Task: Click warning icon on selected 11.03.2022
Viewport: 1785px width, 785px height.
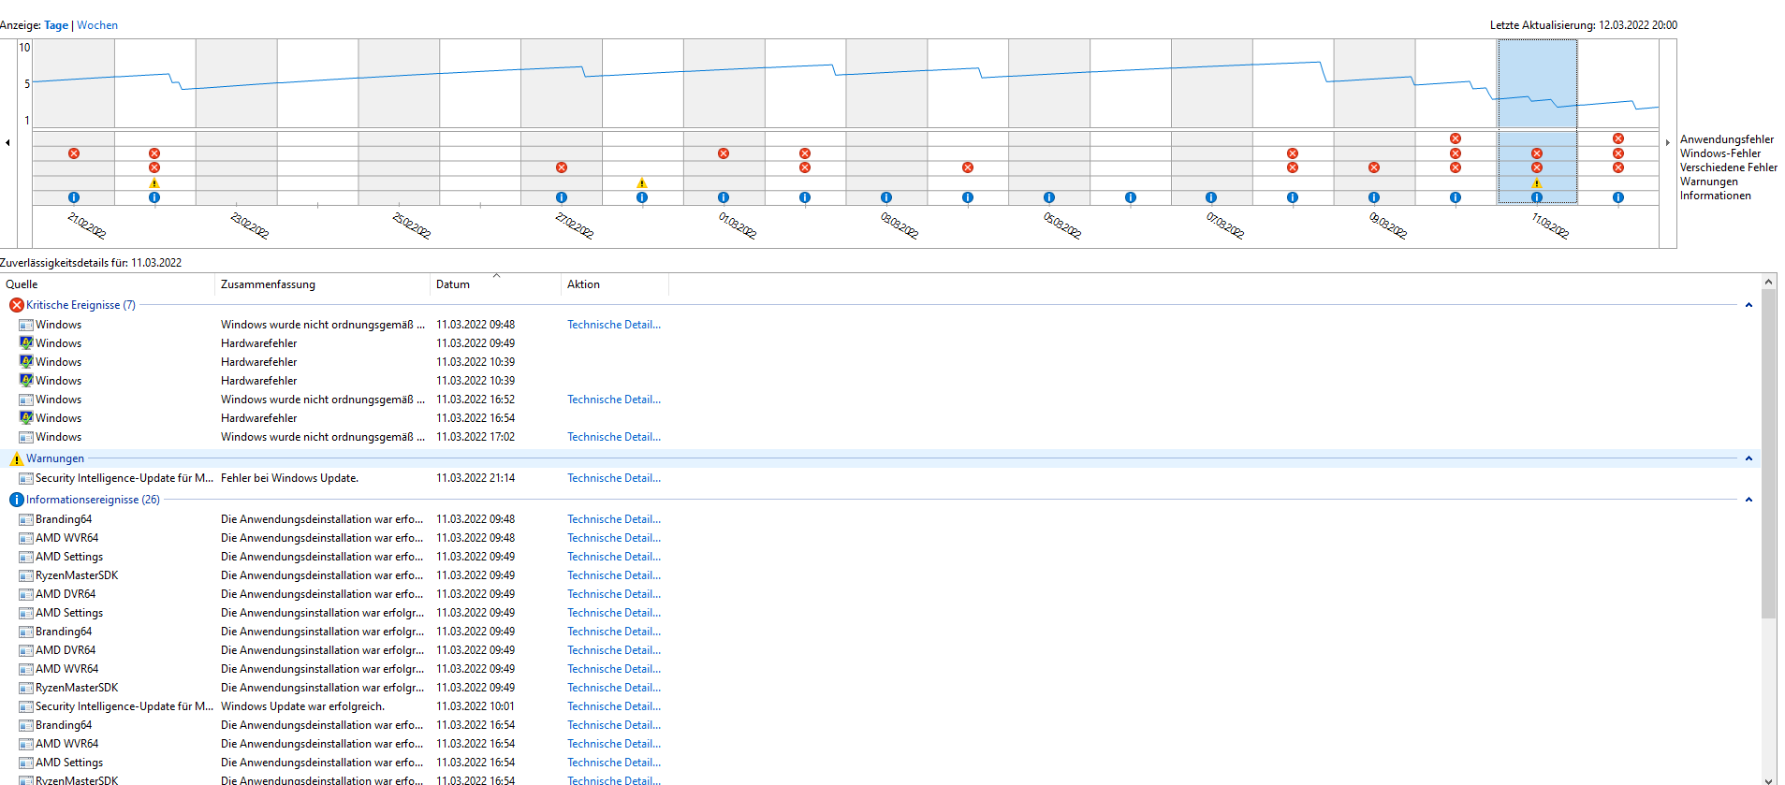Action: tap(1537, 183)
